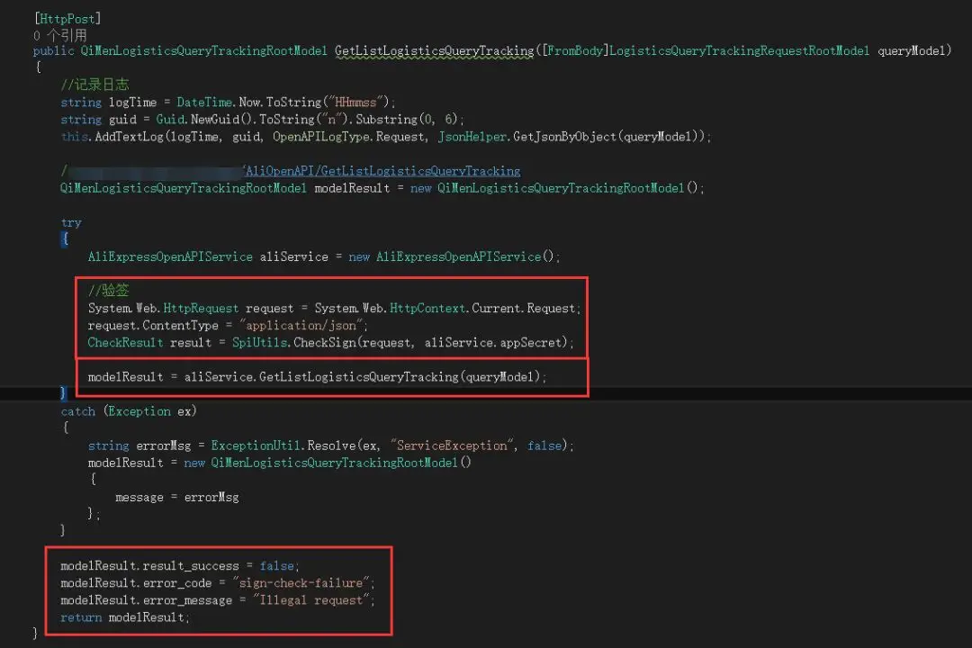Screen dimensions: 972x648
Task: Click the Exception type in catch clause
Action: click(139, 411)
